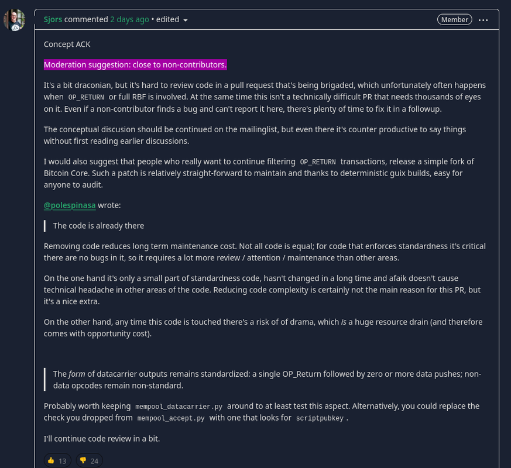This screenshot has width=511, height=468.
Task: Open the Sjors username link
Action: tap(53, 19)
